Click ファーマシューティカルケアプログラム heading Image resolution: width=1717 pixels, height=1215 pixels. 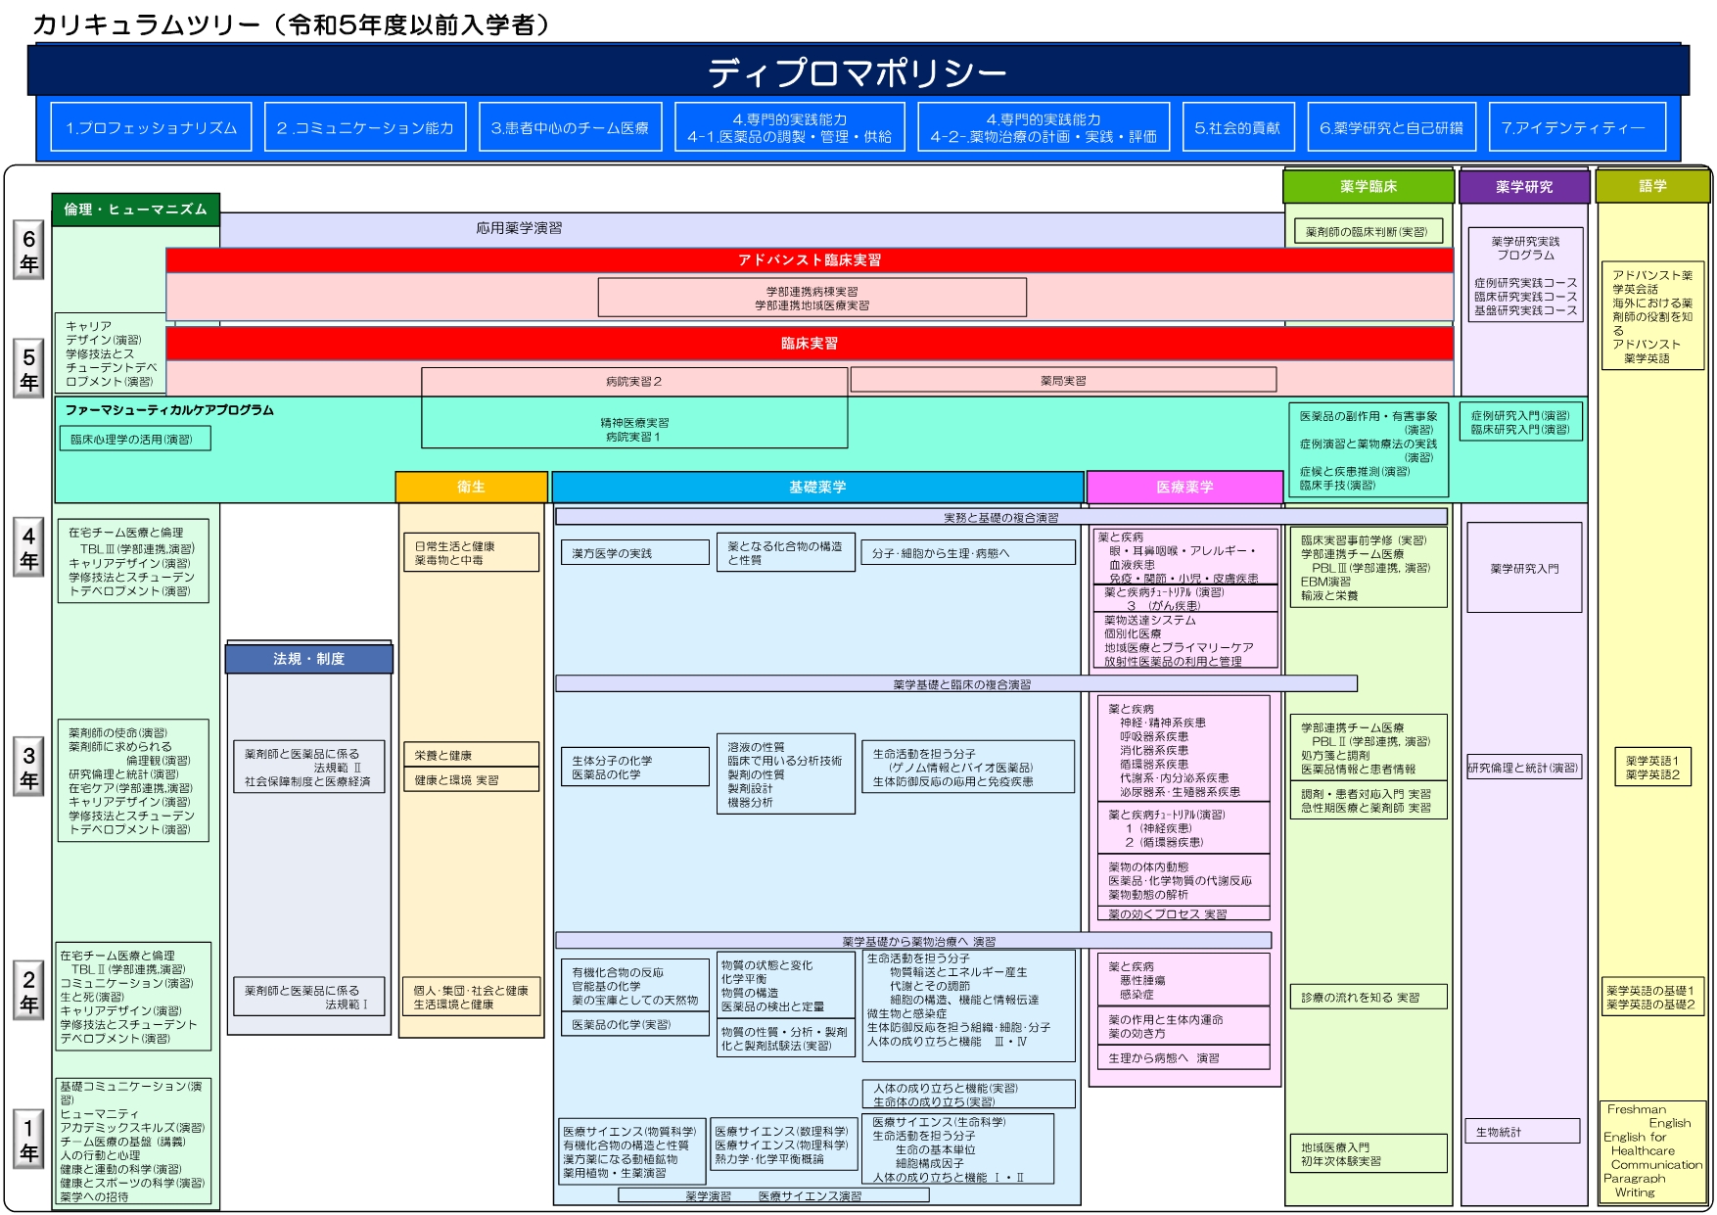(169, 410)
